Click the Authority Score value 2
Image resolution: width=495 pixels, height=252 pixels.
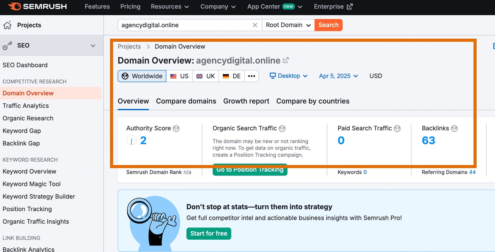coord(143,141)
